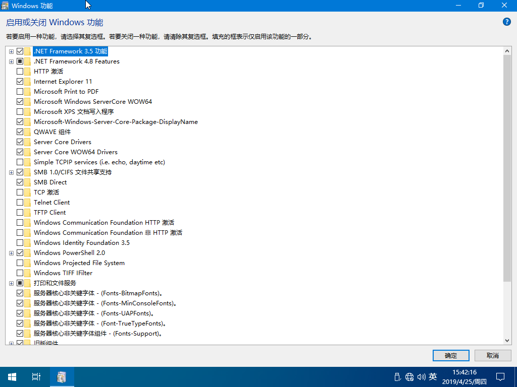
Task: Expand the .NET Framework 4.8 Features node
Action: (x=11, y=62)
